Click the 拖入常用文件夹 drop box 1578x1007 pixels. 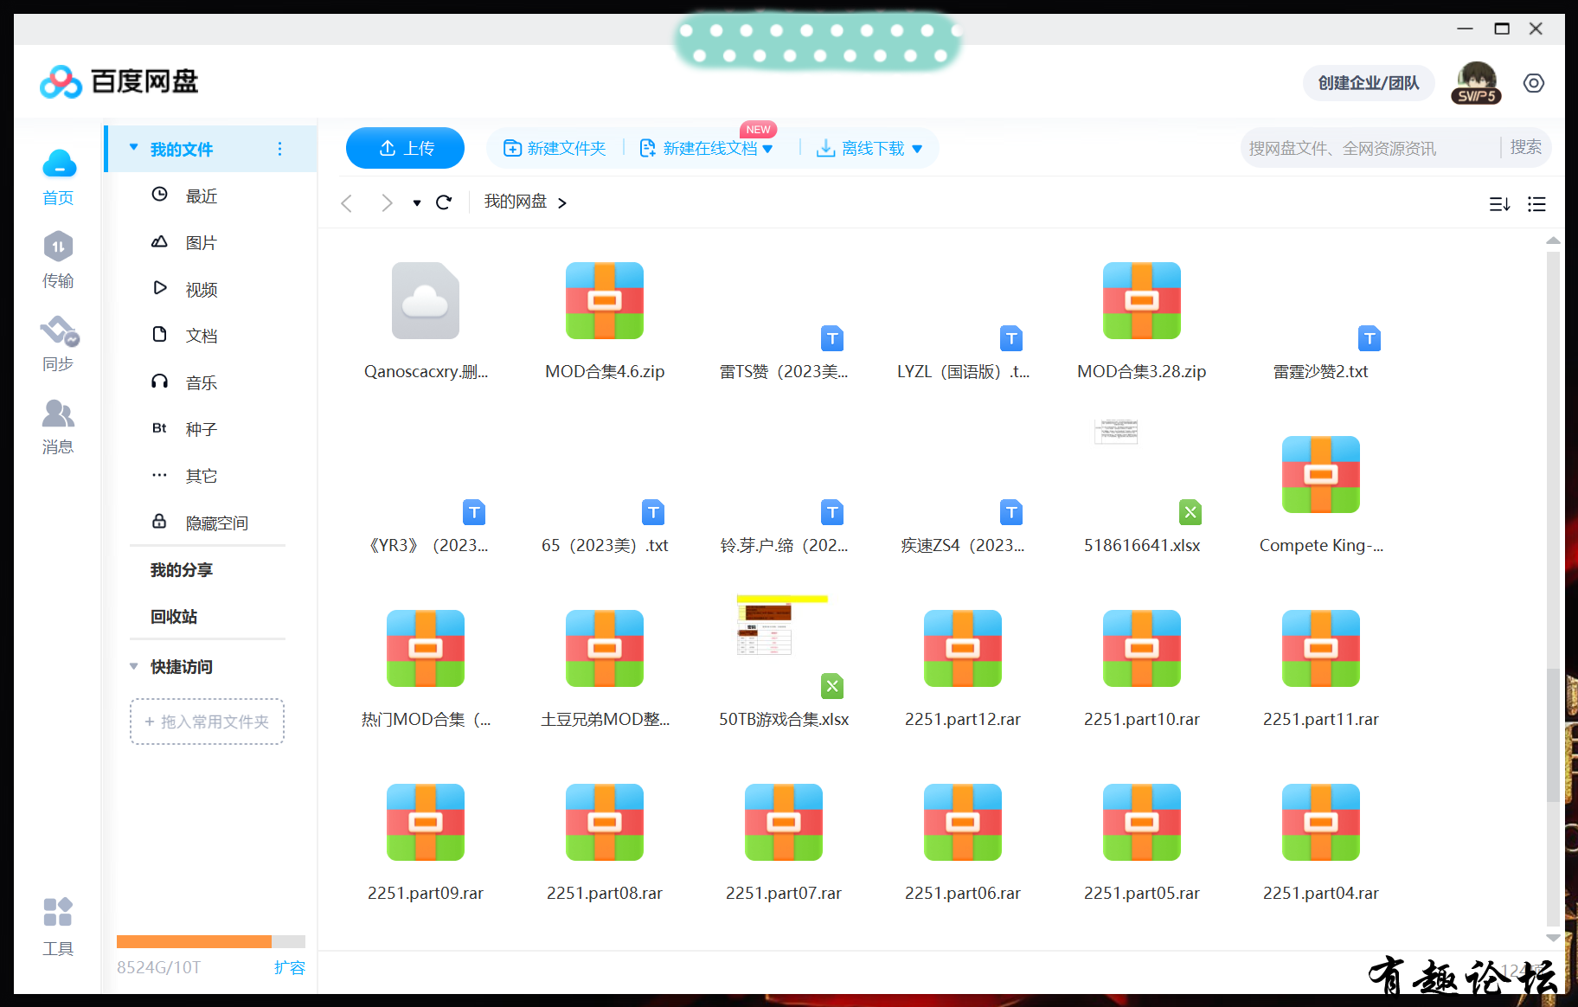pyautogui.click(x=208, y=722)
